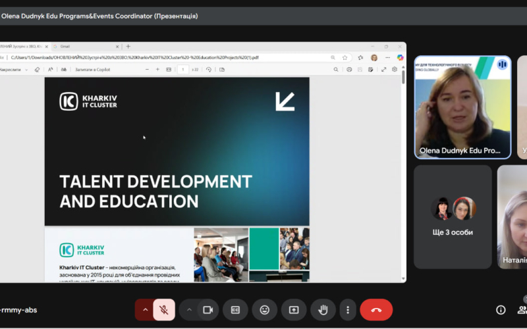Search within the PDF
Image resolution: width=527 pixels, height=329 pixels.
tap(336, 70)
